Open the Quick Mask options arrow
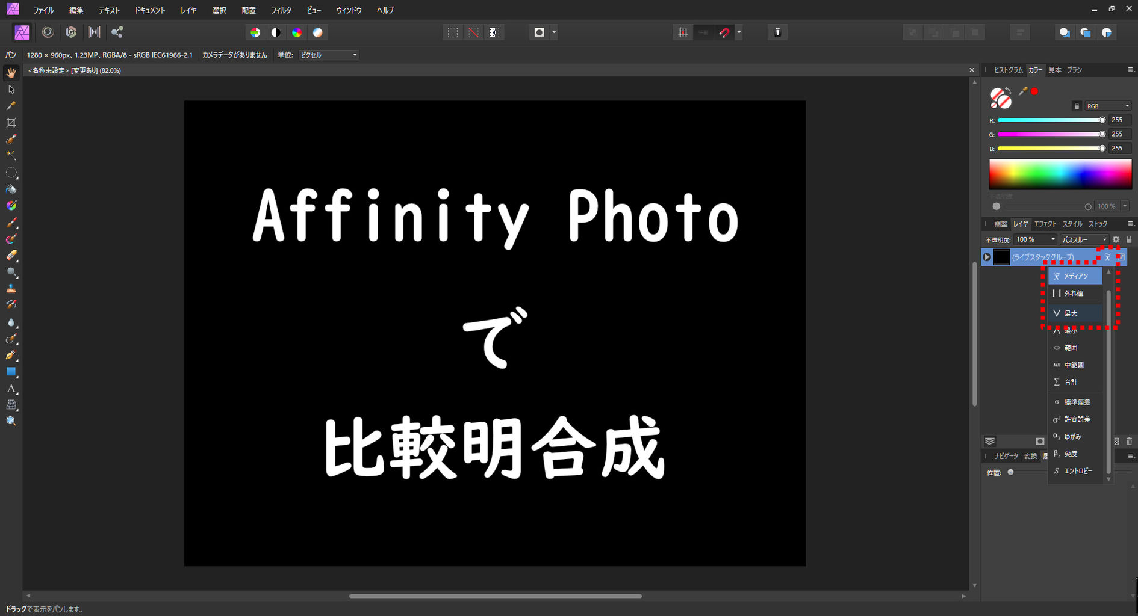 (554, 32)
